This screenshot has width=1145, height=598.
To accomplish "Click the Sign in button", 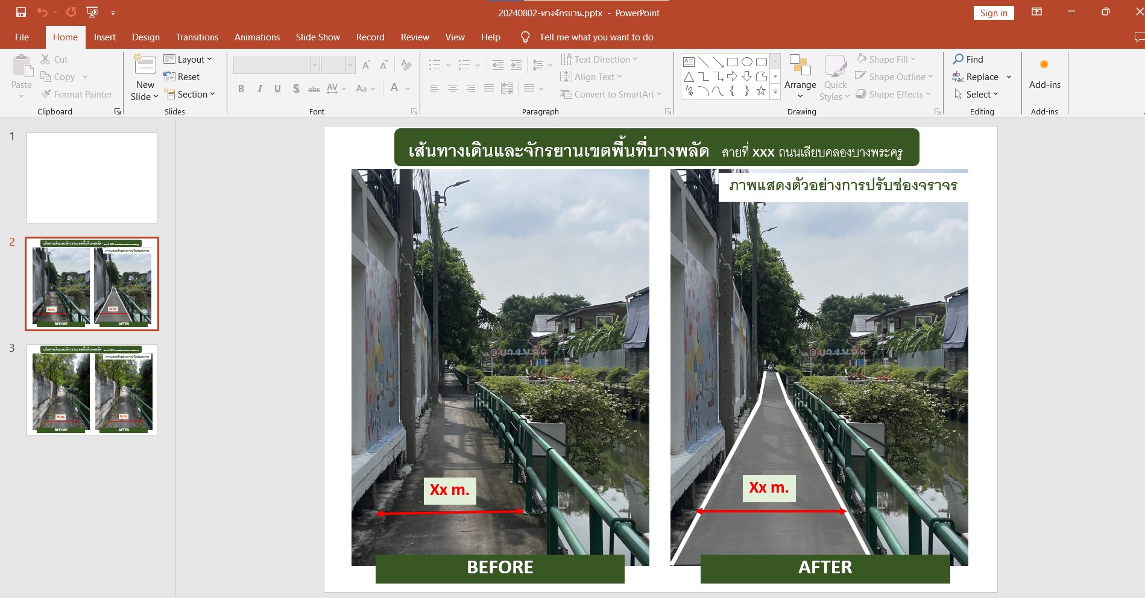I will pyautogui.click(x=993, y=13).
